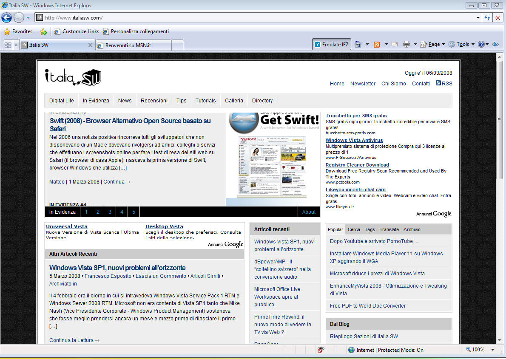Open Microsoft riduce i prezzi article

click(377, 274)
